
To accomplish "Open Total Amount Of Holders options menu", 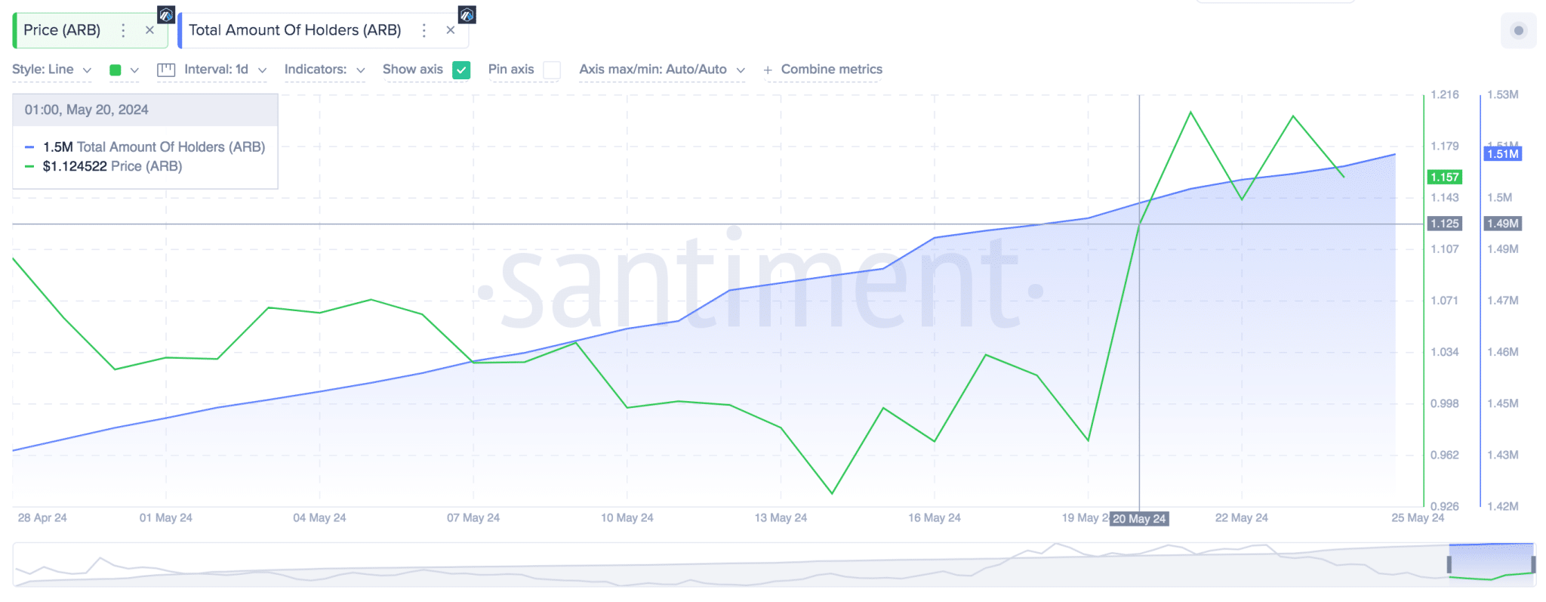I will click(x=424, y=30).
